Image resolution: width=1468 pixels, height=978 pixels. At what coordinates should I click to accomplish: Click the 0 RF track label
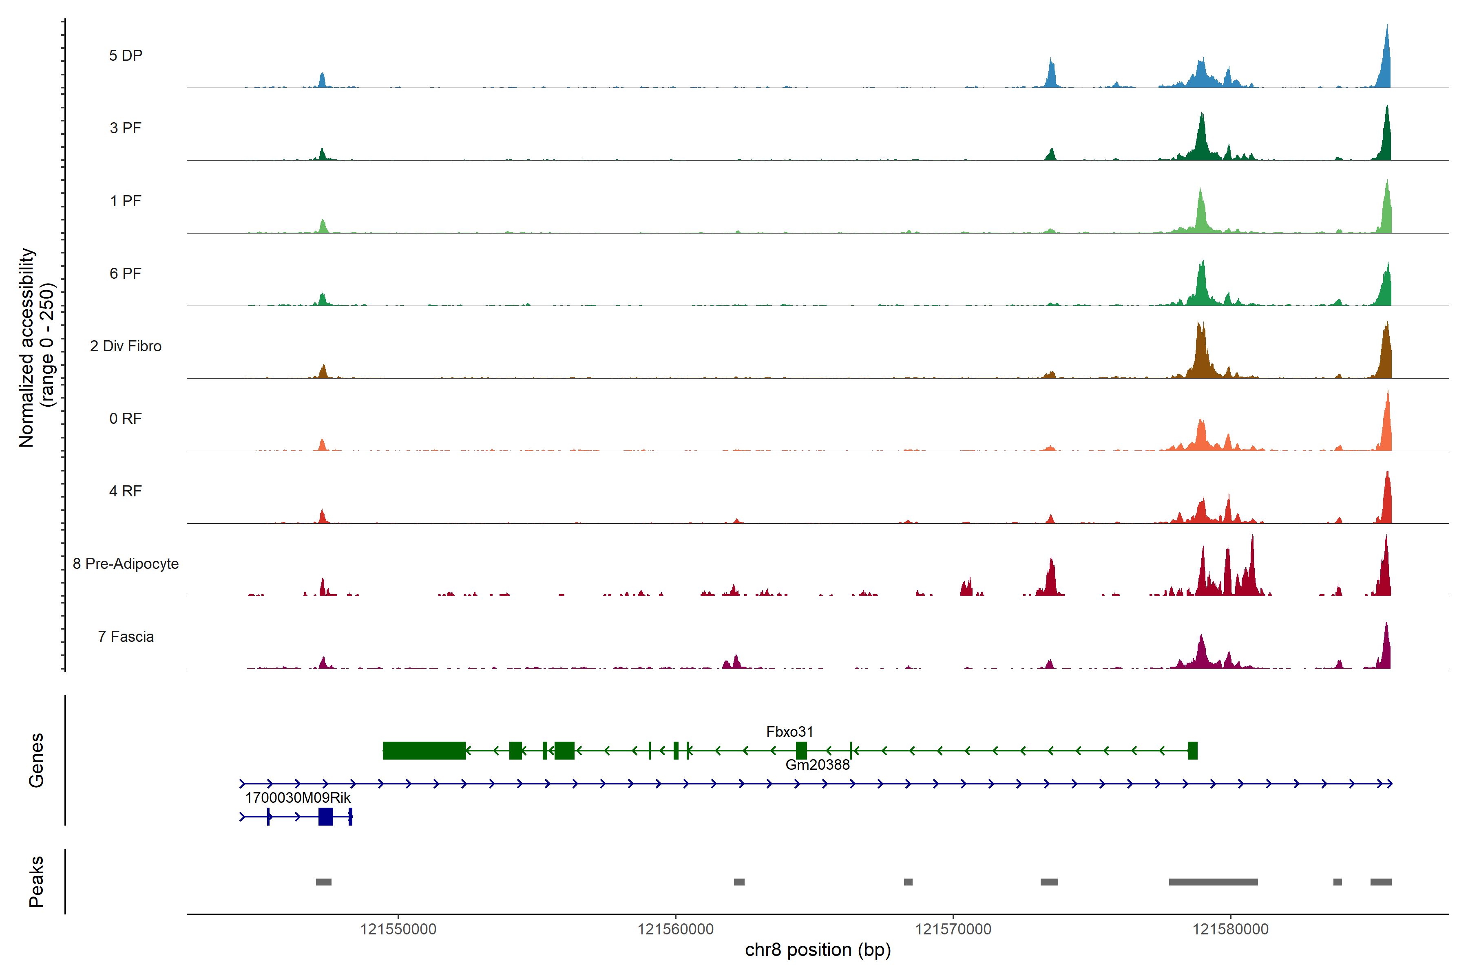[x=126, y=419]
